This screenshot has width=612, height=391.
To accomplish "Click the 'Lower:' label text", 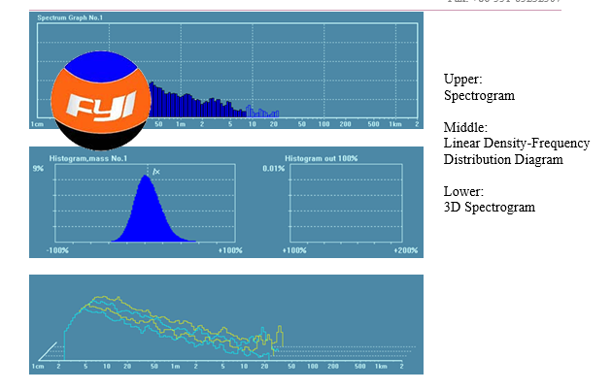I will pos(463,191).
